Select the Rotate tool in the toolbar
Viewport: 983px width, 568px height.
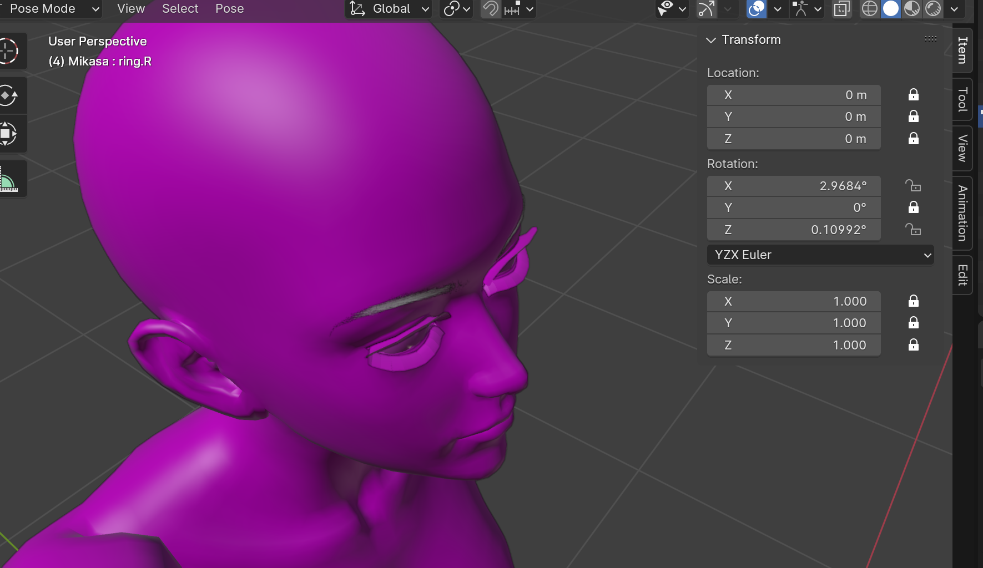click(8, 96)
